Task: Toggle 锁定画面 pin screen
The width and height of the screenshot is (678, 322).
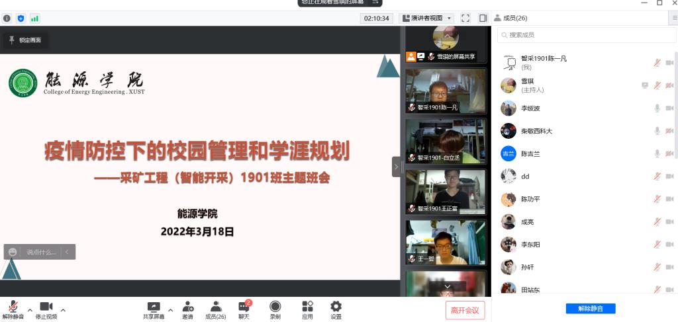Action: (24, 40)
